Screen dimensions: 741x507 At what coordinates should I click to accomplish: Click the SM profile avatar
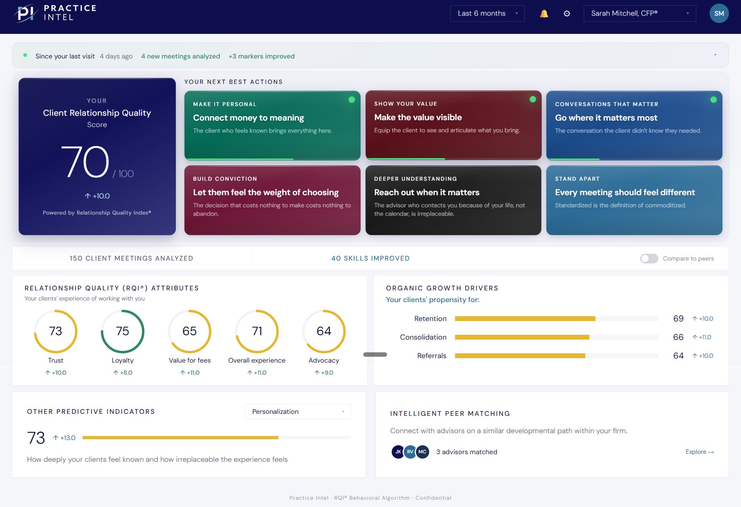(719, 13)
